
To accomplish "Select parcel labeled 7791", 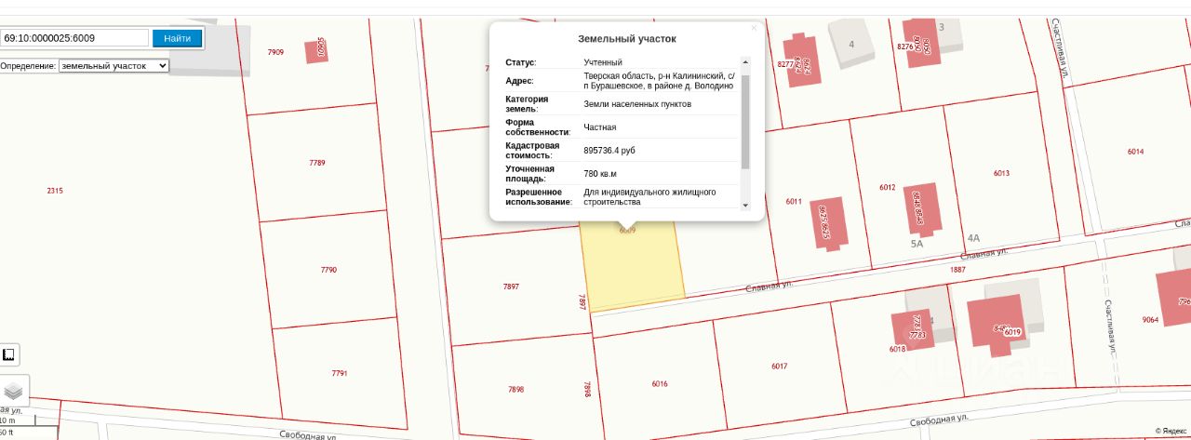I will tap(340, 373).
